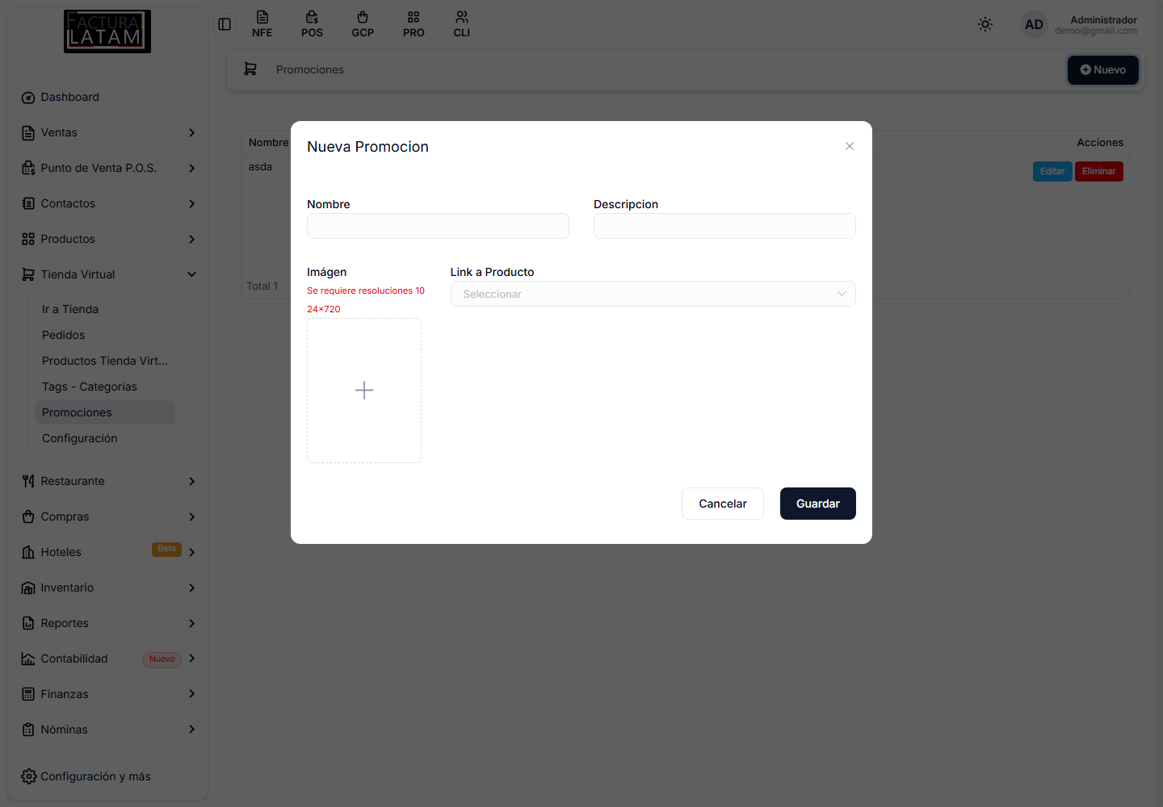Click the image upload plus box
This screenshot has width=1163, height=807.
pos(364,391)
